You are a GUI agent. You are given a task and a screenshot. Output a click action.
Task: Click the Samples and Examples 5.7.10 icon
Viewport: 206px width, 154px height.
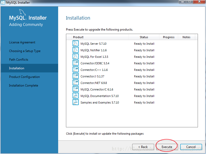[x=76, y=102]
